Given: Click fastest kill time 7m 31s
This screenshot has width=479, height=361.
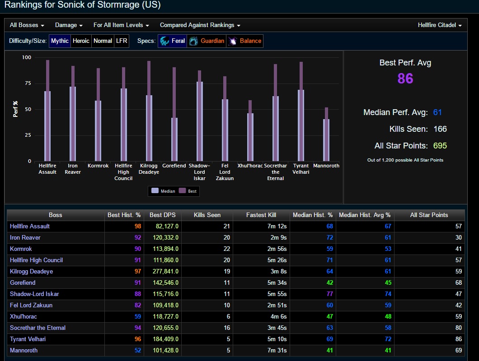Looking at the screenshot, I should (x=277, y=350).
